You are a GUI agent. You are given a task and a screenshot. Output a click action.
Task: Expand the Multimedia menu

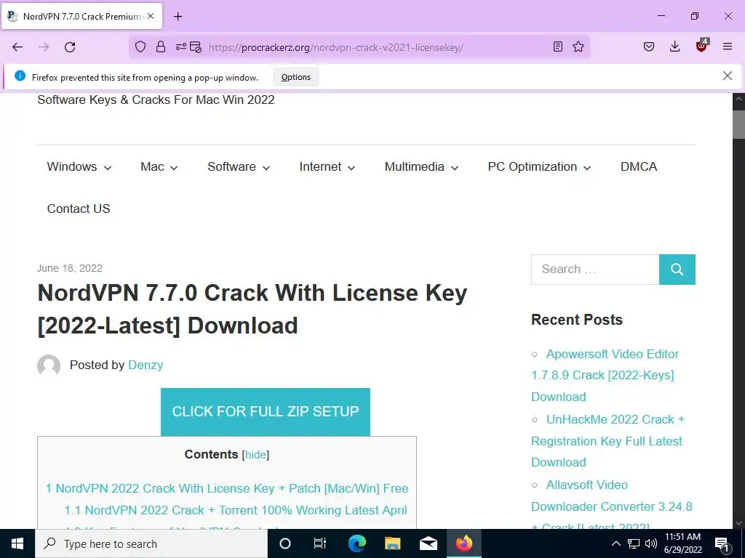pos(421,166)
